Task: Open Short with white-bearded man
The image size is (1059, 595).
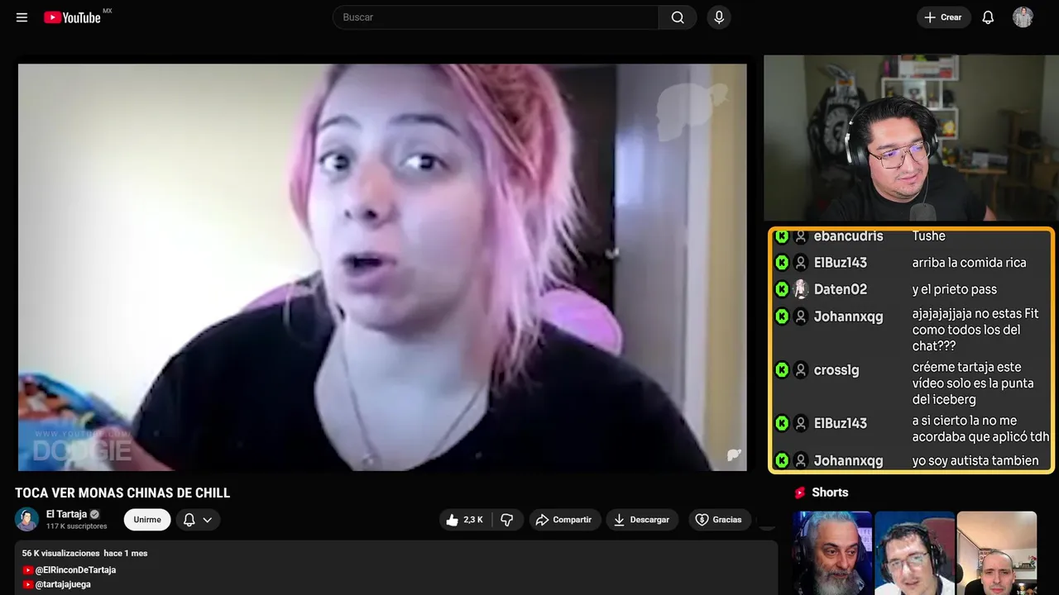Action: coord(832,553)
